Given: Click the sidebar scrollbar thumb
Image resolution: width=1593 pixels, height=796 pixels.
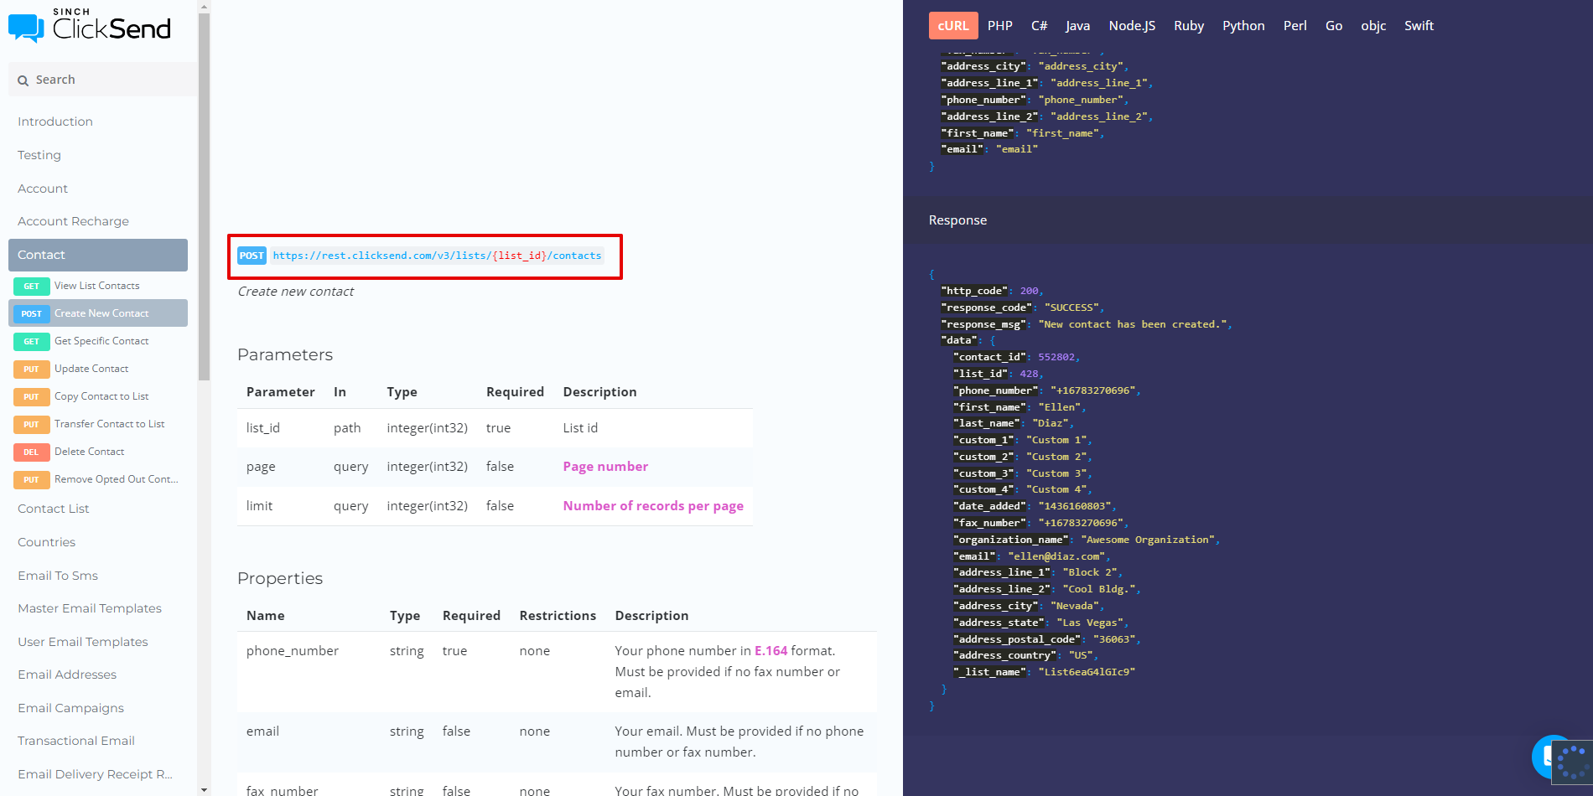Looking at the screenshot, I should tap(204, 197).
